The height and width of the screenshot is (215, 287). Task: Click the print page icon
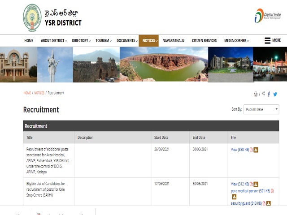click(256, 94)
